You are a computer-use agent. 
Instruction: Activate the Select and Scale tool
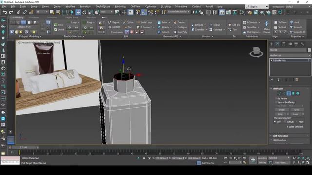(91, 12)
